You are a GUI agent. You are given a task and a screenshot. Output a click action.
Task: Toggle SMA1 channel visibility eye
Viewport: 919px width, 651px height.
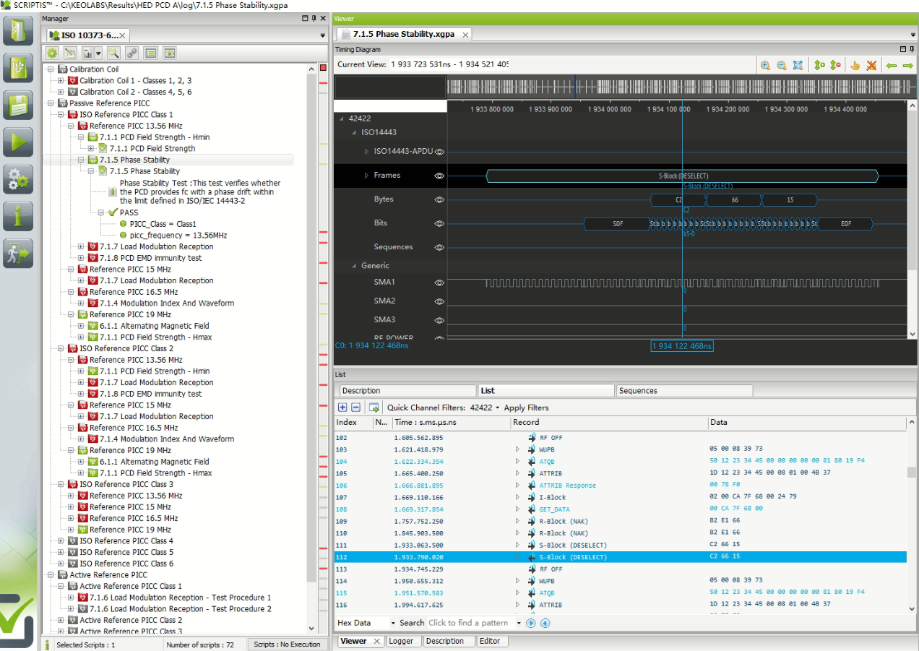pyautogui.click(x=439, y=283)
